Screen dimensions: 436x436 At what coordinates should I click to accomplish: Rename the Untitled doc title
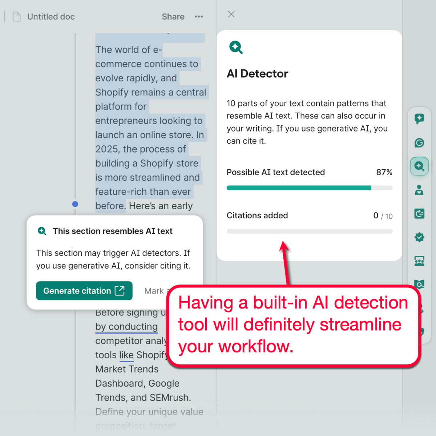pos(51,16)
